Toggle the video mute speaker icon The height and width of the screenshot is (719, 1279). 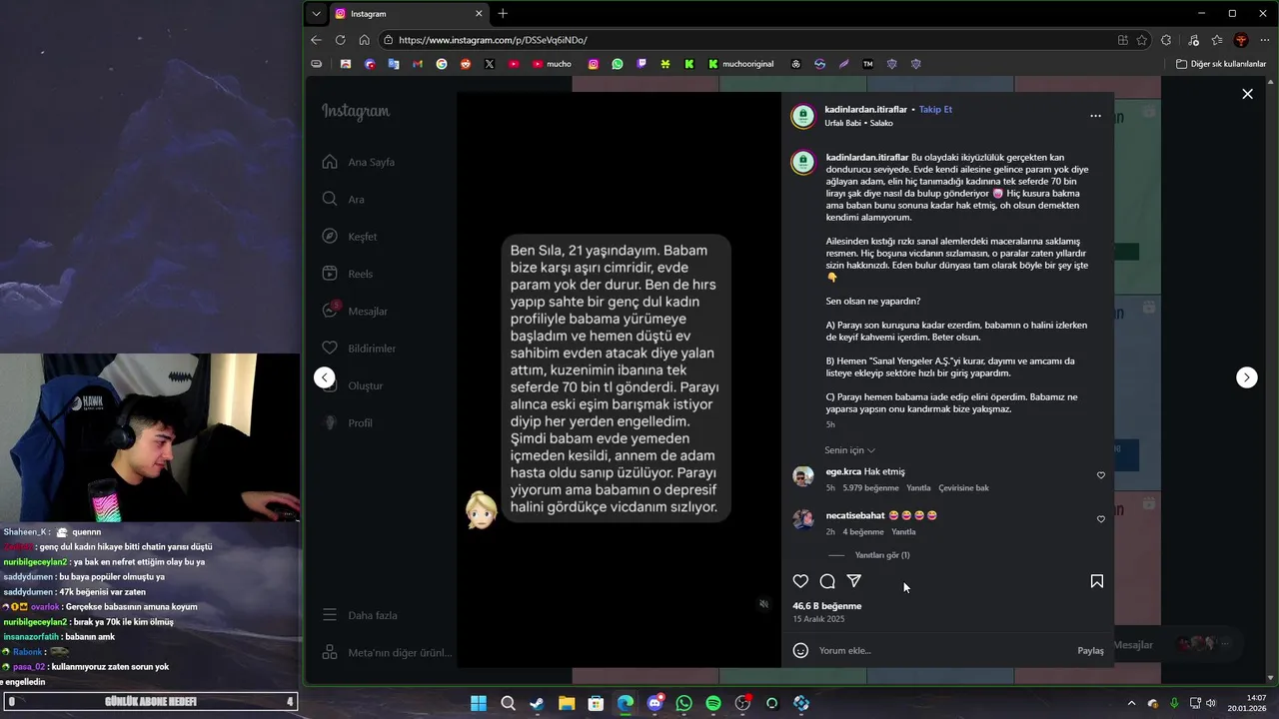763,603
